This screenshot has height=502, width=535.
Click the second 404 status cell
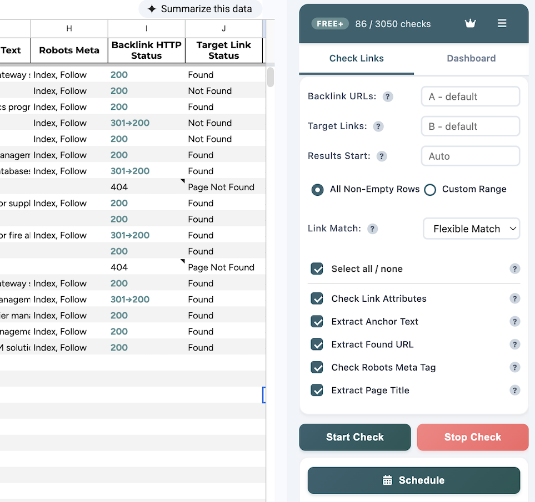pos(146,267)
